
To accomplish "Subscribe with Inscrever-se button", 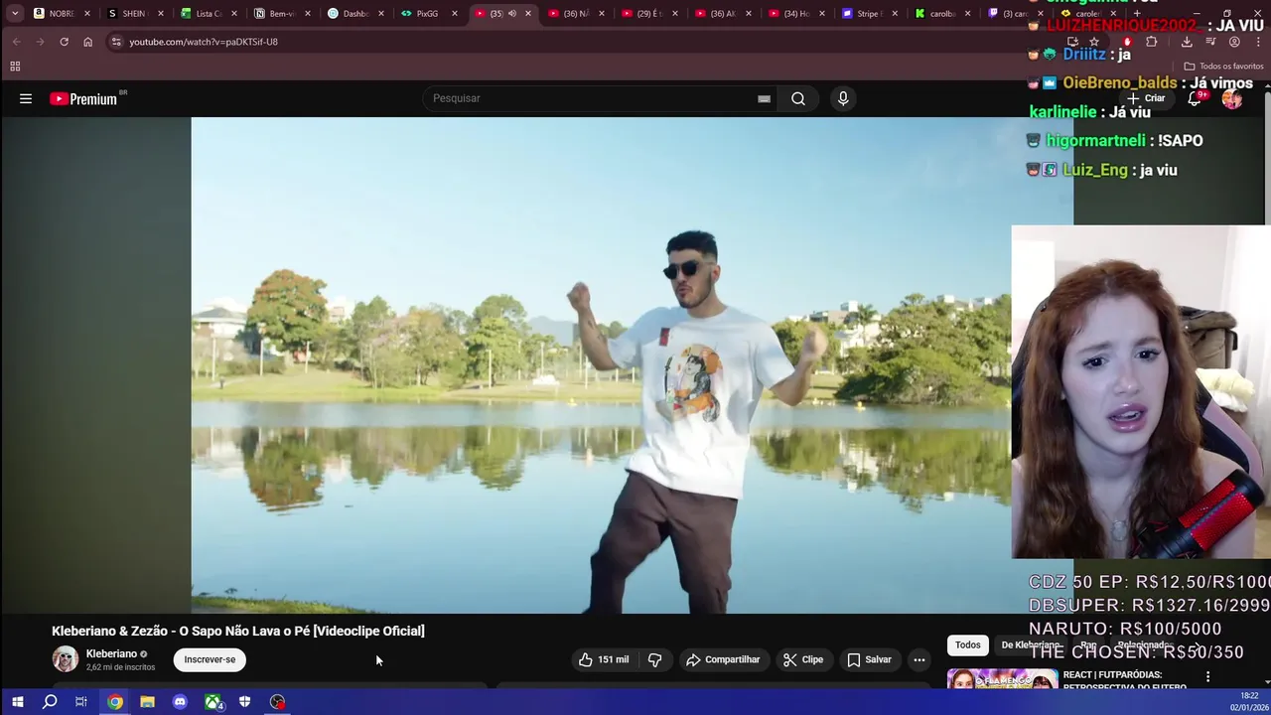I will coord(210,659).
